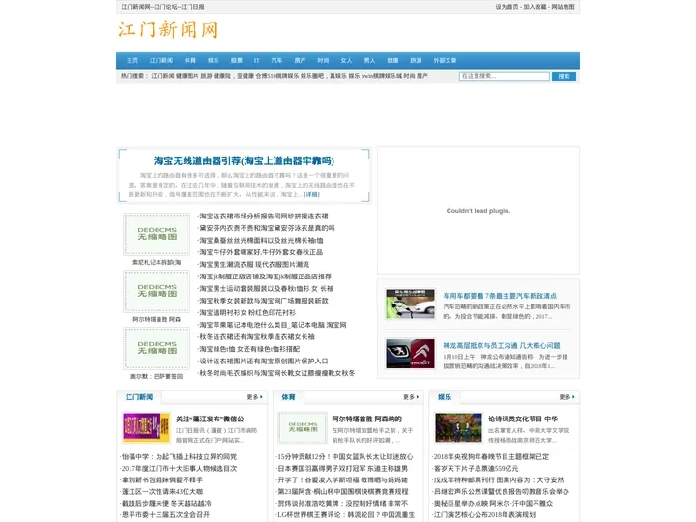This screenshot has width=696, height=522.
Task: Open DEDECMS thumbnail in 体育 section
Action: [x=303, y=427]
